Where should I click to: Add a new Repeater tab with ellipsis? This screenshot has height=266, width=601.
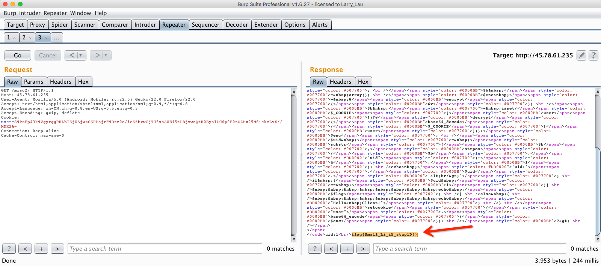(x=56, y=38)
